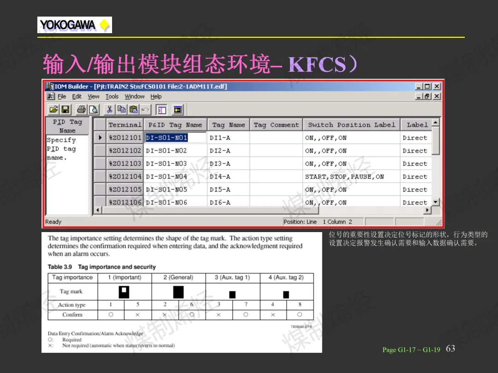Edit the DI-S01-N01 tag name field
The width and height of the screenshot is (498, 373).
(175, 138)
